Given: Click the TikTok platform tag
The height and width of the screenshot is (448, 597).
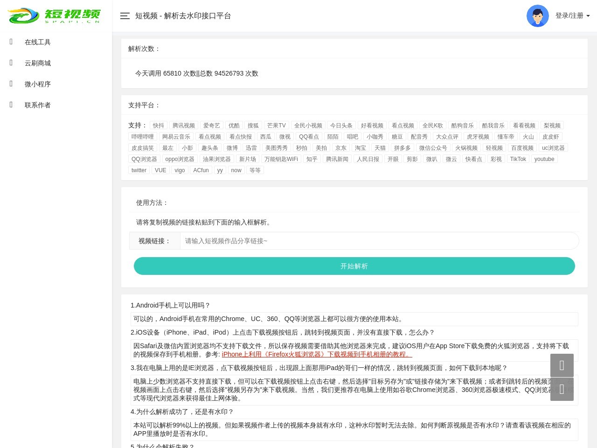Looking at the screenshot, I should pos(518,159).
